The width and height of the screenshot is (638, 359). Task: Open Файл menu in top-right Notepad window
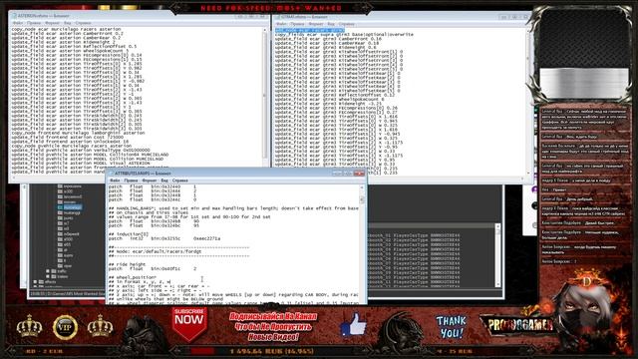(x=281, y=24)
